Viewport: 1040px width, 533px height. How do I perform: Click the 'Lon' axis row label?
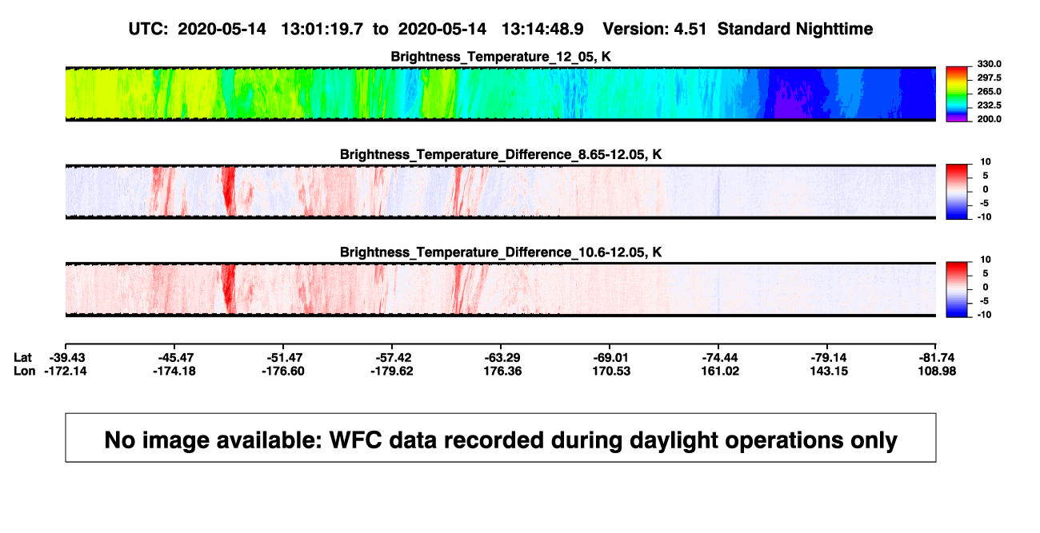(25, 371)
